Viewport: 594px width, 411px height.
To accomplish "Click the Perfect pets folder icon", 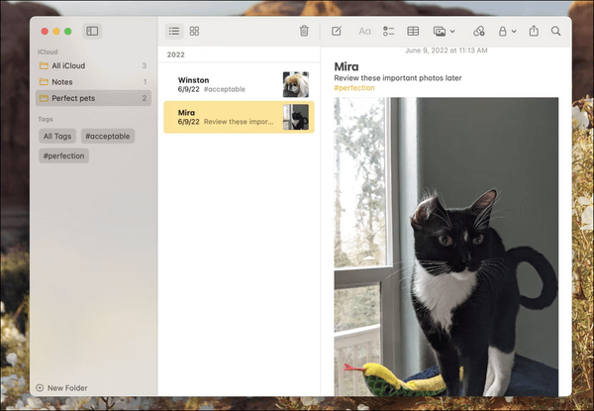I will (x=44, y=98).
